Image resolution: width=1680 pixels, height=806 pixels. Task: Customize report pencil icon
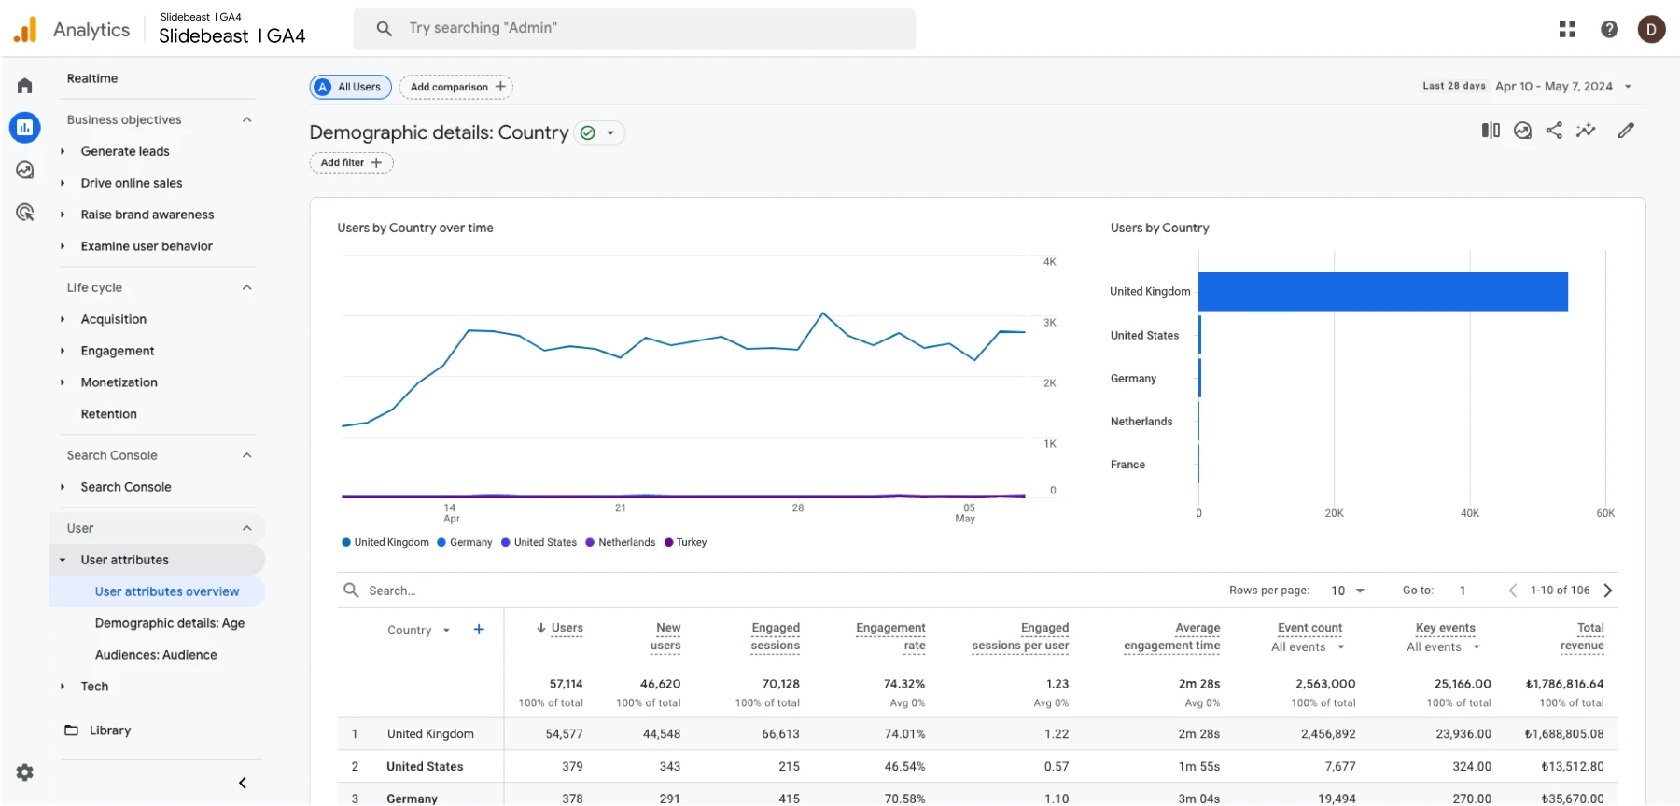pyautogui.click(x=1626, y=131)
